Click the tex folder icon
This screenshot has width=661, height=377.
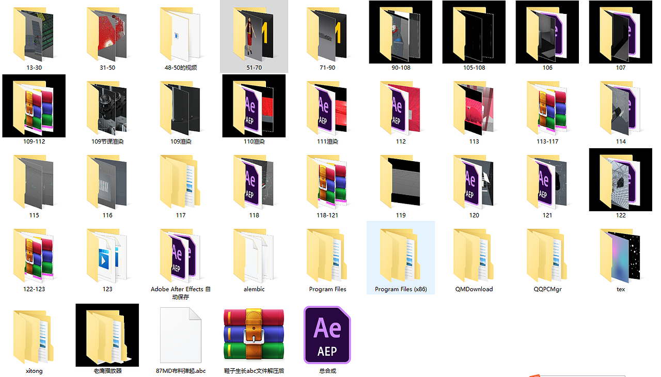tap(621, 256)
